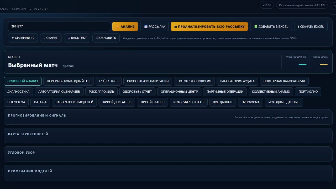The width and height of the screenshot is (336, 189).
Task: Click ДОБАВИТЬ В EXCEL
Action: click(271, 26)
